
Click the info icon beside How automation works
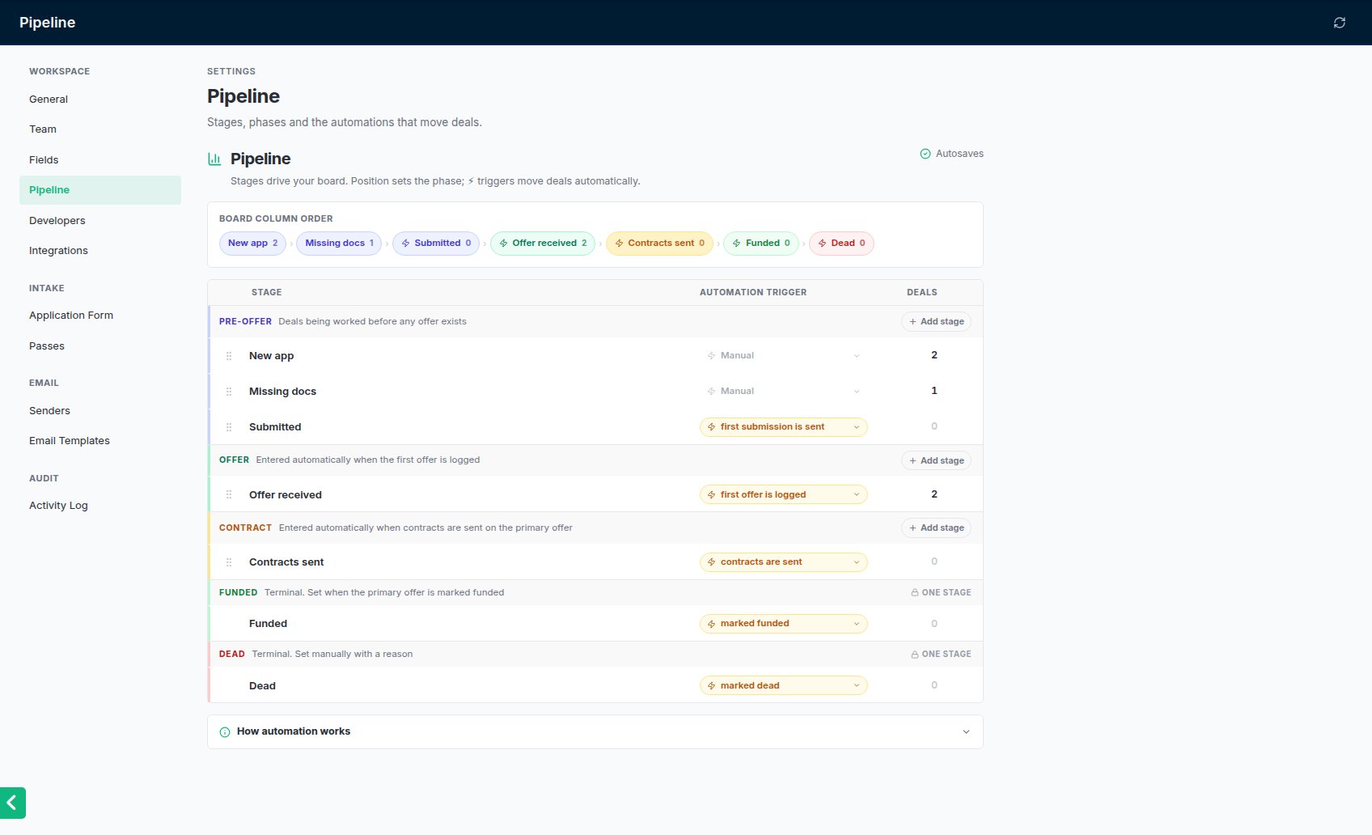(x=225, y=732)
